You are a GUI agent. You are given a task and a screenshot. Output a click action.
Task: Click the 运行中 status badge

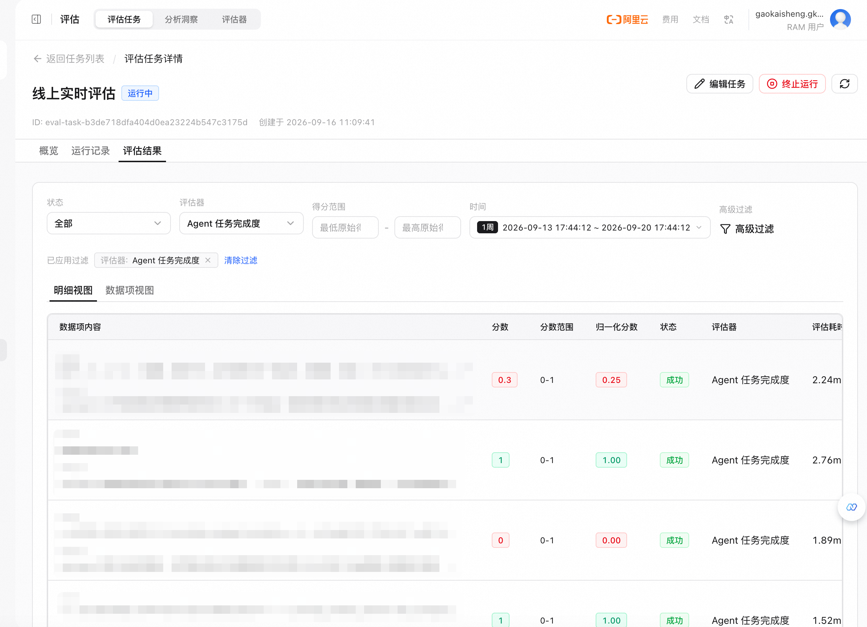(x=140, y=93)
